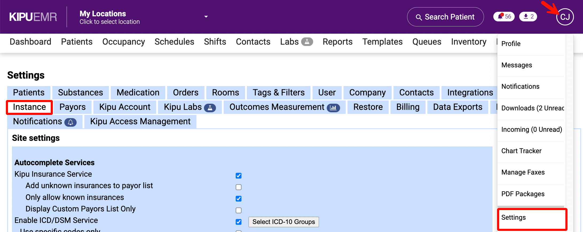Click the KIPU EMR logo

point(33,17)
